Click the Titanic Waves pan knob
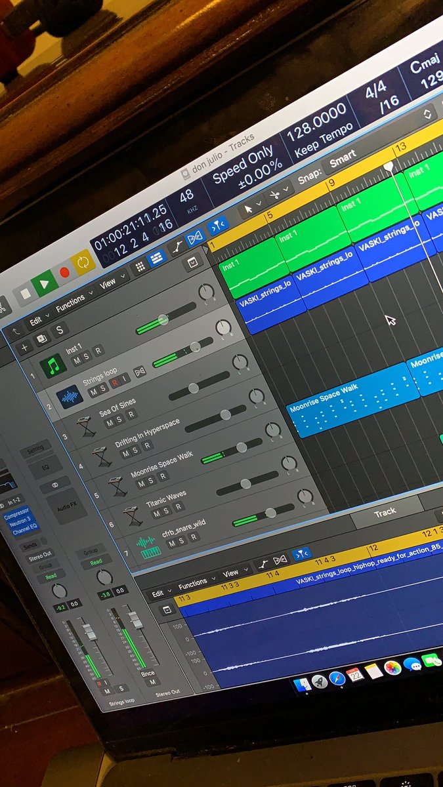443x787 pixels. pyautogui.click(x=289, y=463)
